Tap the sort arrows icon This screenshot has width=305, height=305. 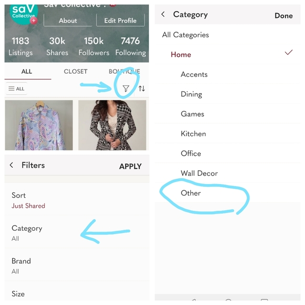(x=141, y=88)
